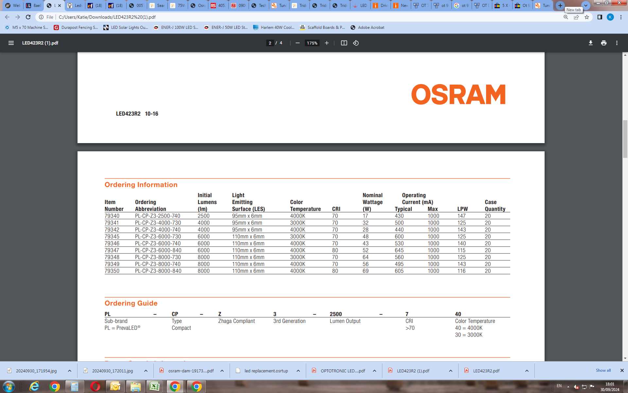Open PDF viewer more actions menu
This screenshot has height=393, width=628.
pyautogui.click(x=617, y=43)
